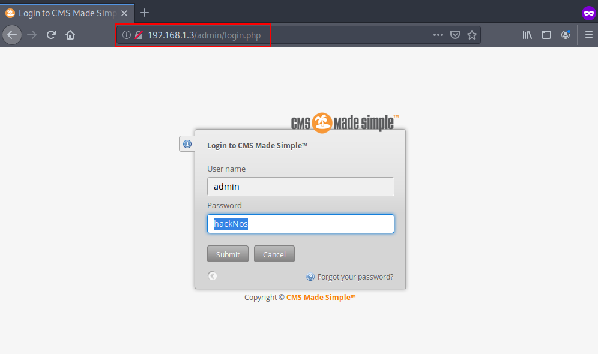The image size is (598, 354).
Task: Click the blue info icon beside login box
Action: coord(187,144)
